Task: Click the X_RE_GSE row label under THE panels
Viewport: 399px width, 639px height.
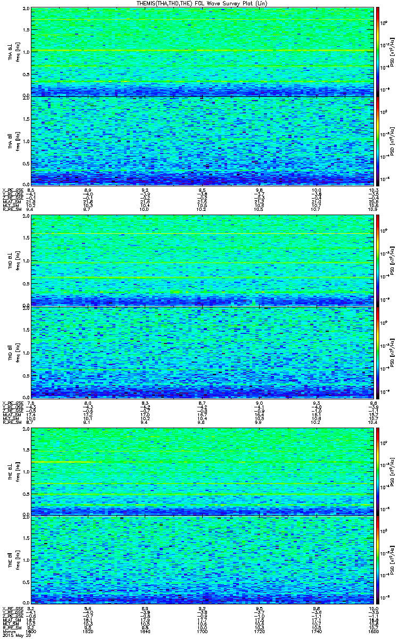Action: (12, 609)
